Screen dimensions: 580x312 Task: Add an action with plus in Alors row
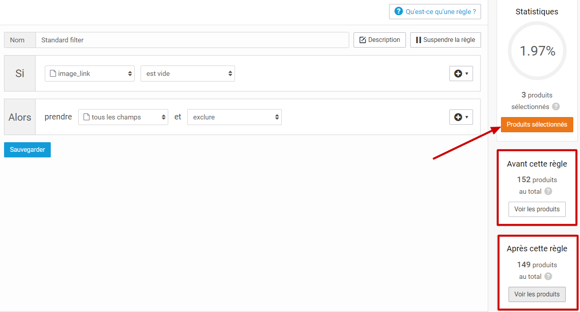click(x=461, y=117)
